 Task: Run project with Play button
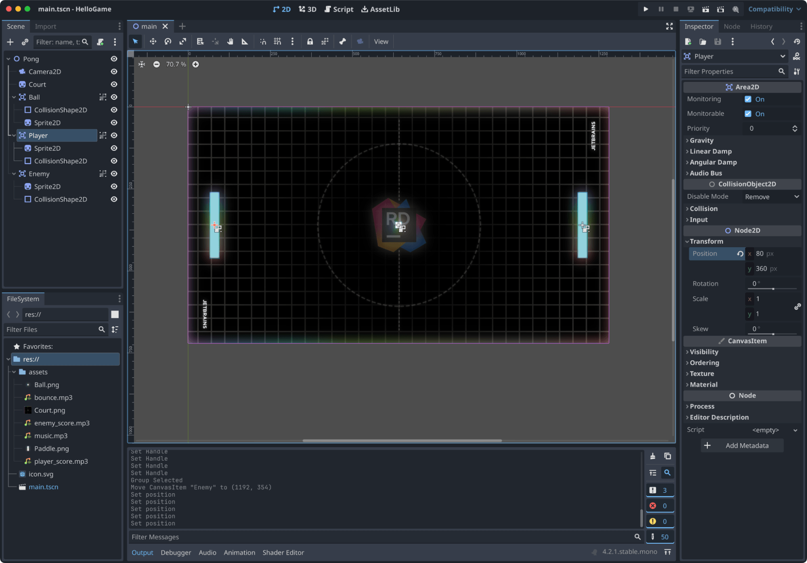coord(646,9)
